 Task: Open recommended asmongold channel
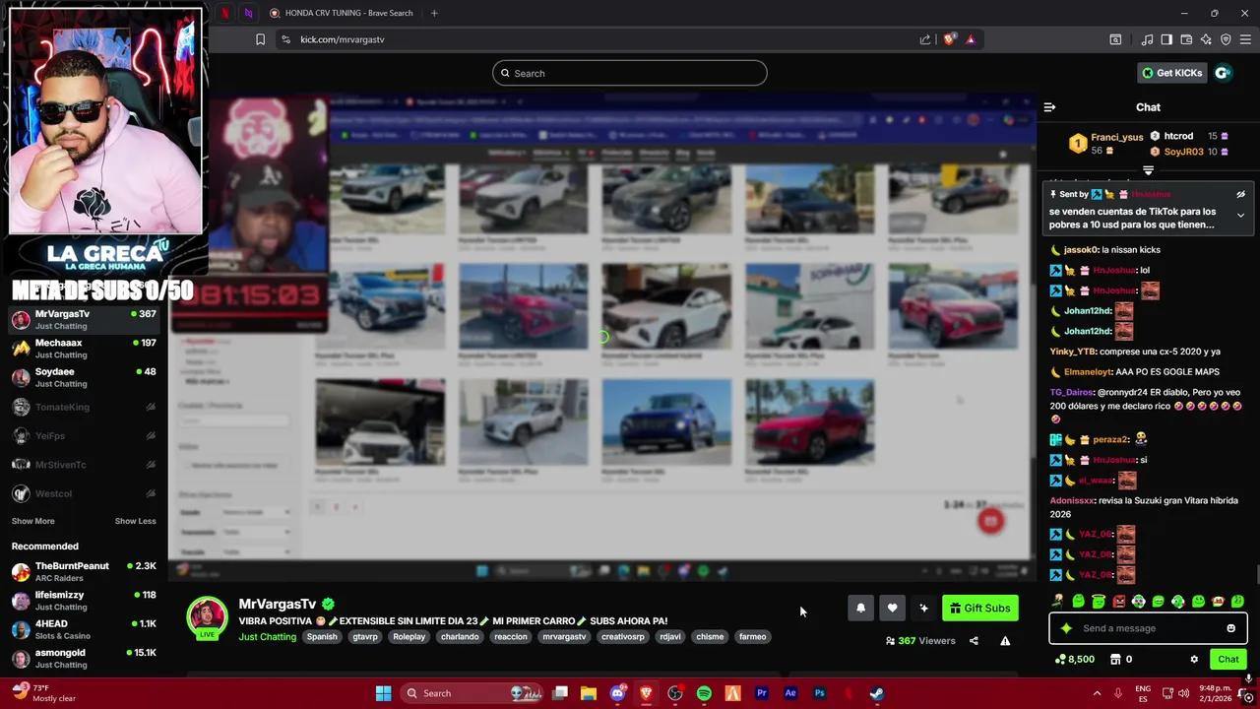[84, 659]
